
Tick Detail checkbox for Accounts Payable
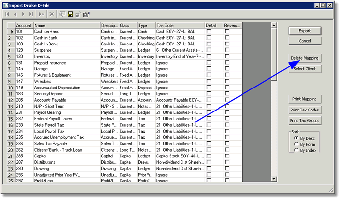point(209,100)
